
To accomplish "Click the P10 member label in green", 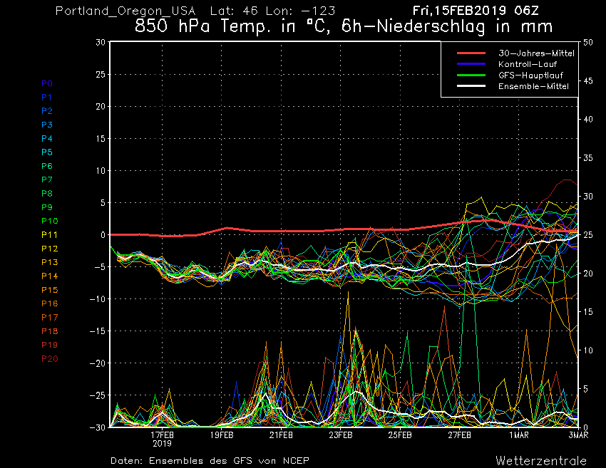I will tap(49, 221).
